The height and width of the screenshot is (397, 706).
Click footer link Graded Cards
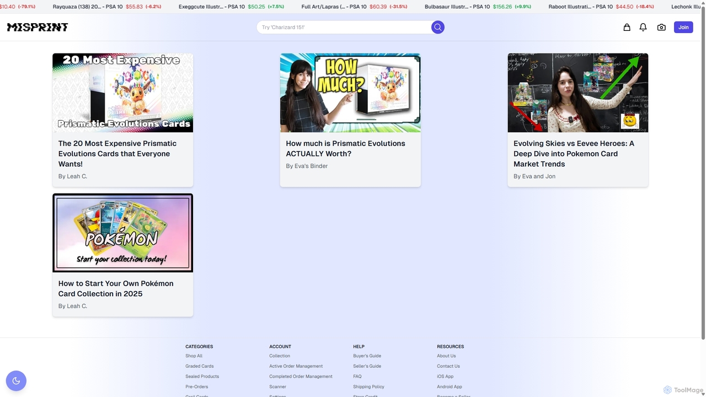199,366
